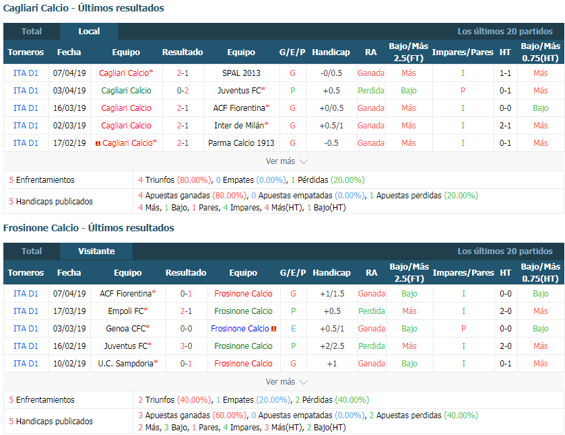
Task: Switch to the Total tab for Cagliari Calcio
Action: pos(32,32)
